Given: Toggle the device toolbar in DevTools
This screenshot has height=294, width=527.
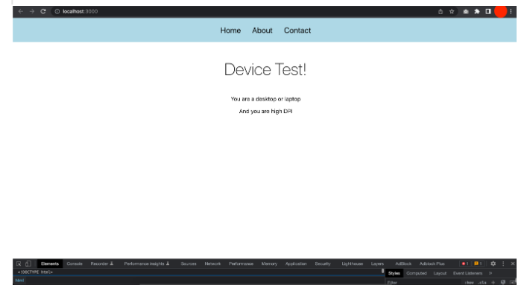Looking at the screenshot, I should click(x=28, y=263).
